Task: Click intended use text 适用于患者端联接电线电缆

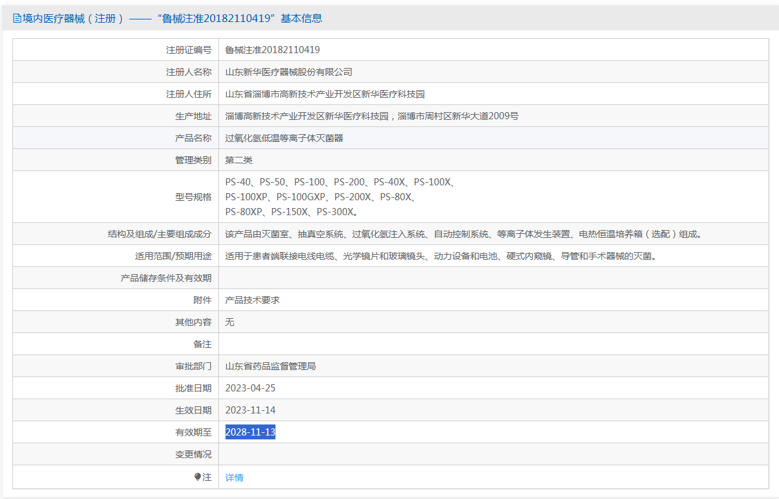Action: (442, 256)
